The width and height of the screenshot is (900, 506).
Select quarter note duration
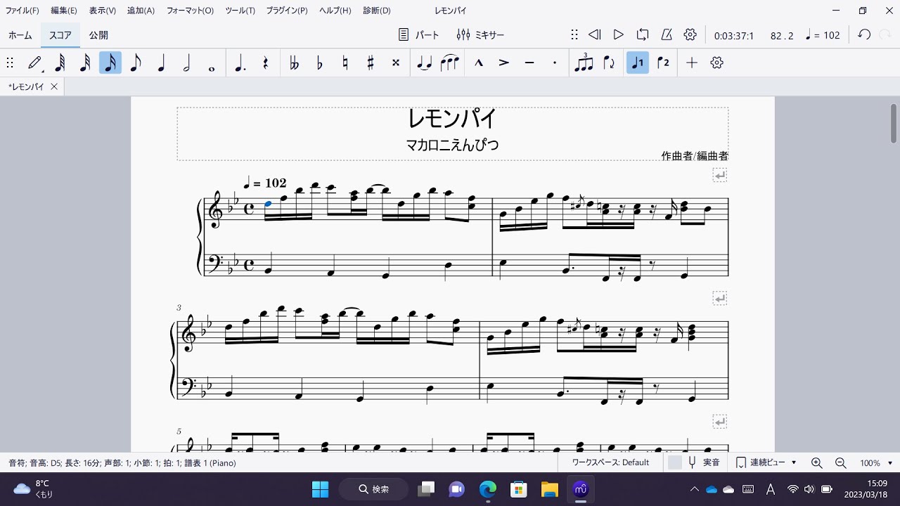pyautogui.click(x=161, y=63)
